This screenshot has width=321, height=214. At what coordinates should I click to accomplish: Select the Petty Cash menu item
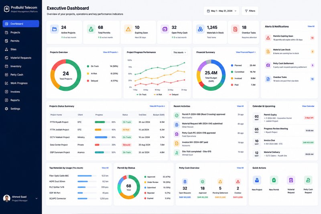click(x=21, y=75)
